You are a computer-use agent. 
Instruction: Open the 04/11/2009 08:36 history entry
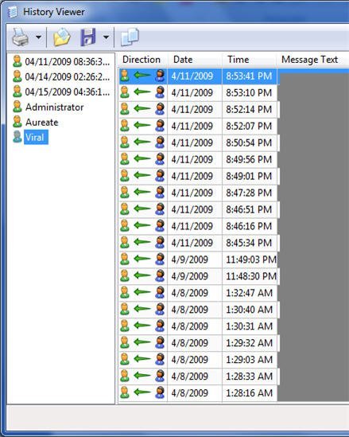pos(68,61)
